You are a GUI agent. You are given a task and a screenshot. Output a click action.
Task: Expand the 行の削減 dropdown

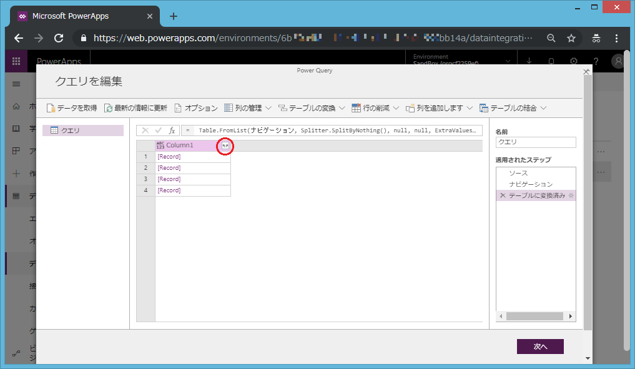point(375,108)
